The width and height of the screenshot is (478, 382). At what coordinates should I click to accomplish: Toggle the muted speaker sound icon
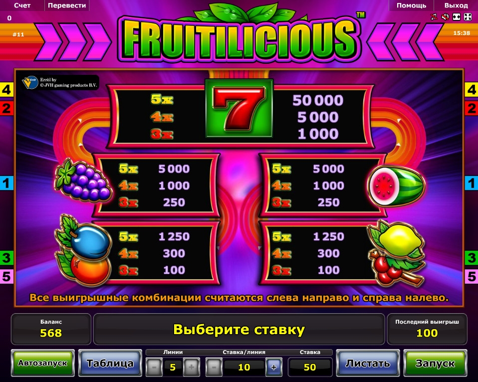point(445,17)
